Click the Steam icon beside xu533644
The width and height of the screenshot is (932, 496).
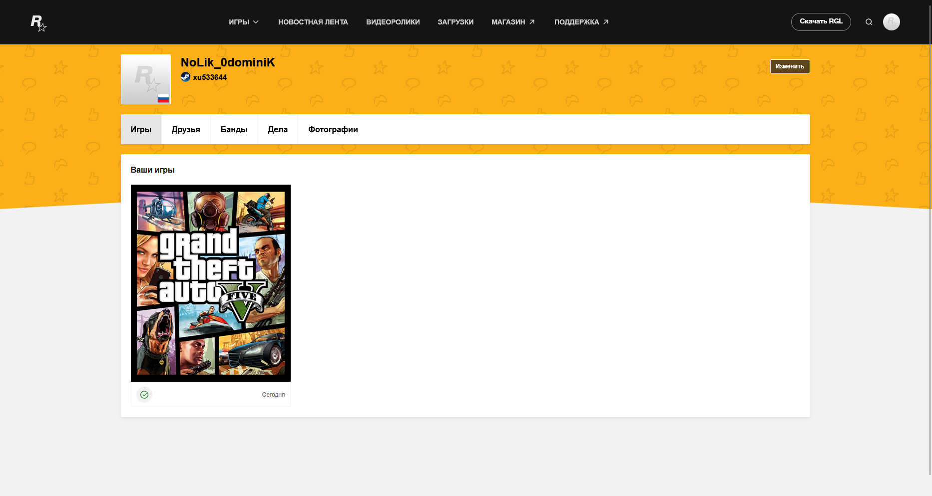[185, 77]
